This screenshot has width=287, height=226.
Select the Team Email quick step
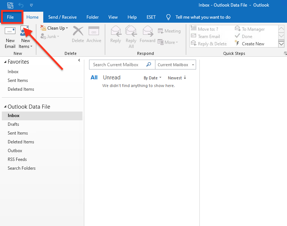[x=205, y=37]
